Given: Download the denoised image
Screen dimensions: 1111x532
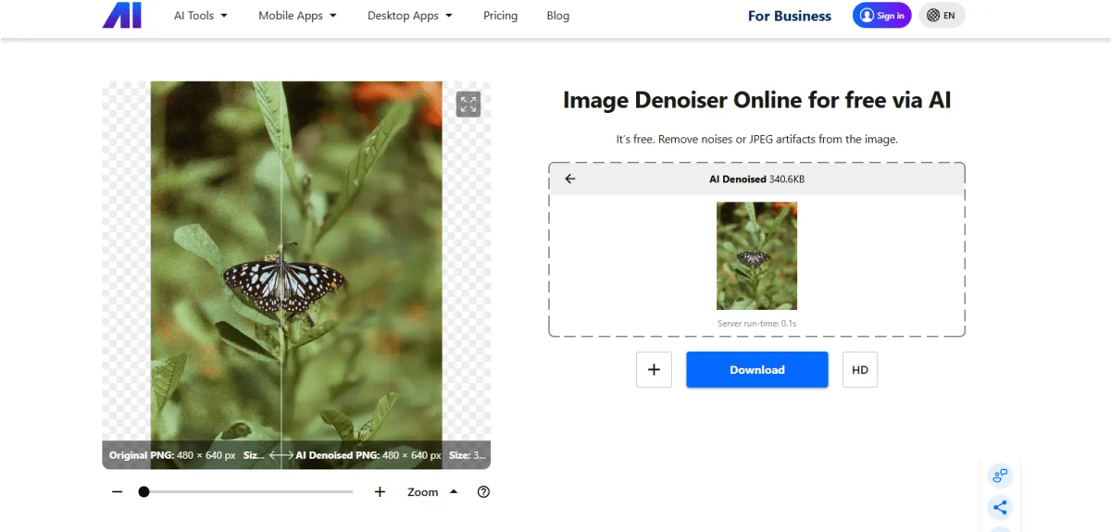Looking at the screenshot, I should click(757, 370).
